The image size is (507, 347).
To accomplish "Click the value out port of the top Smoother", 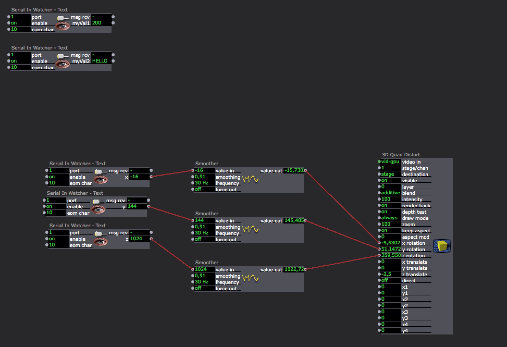I will click(x=305, y=170).
